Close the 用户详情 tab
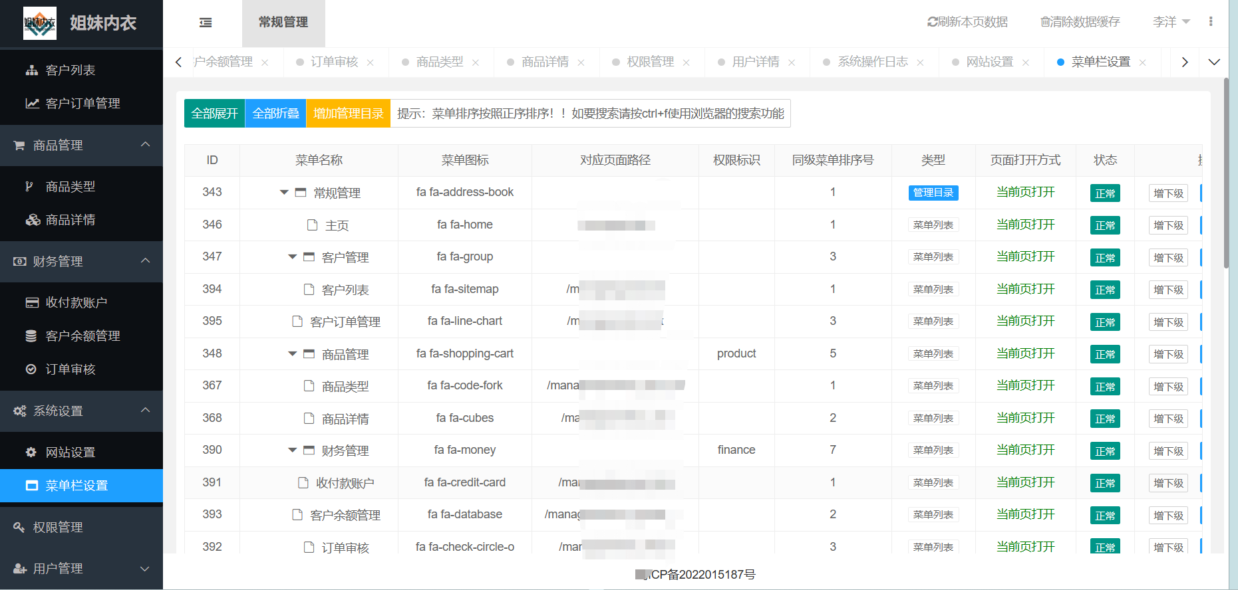 coord(792,62)
